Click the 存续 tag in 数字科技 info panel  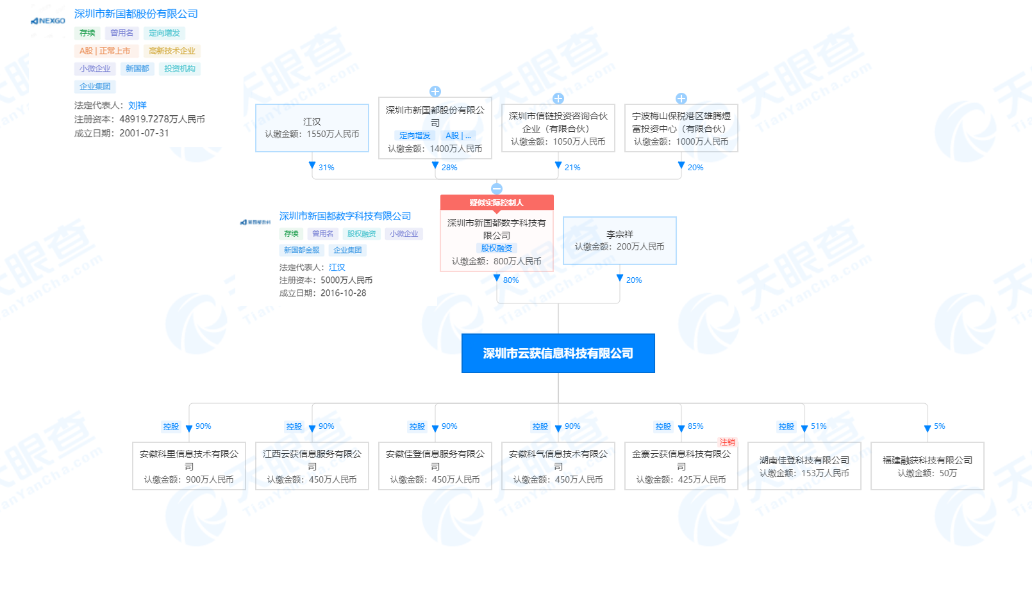pyautogui.click(x=291, y=234)
